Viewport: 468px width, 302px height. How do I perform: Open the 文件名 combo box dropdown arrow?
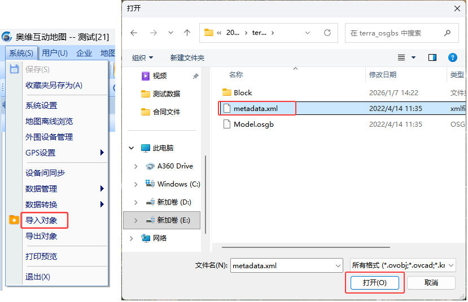pos(338,266)
